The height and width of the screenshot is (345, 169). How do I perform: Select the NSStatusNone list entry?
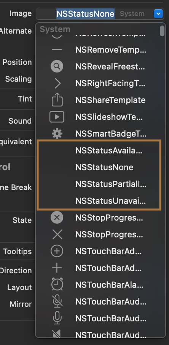click(x=100, y=167)
